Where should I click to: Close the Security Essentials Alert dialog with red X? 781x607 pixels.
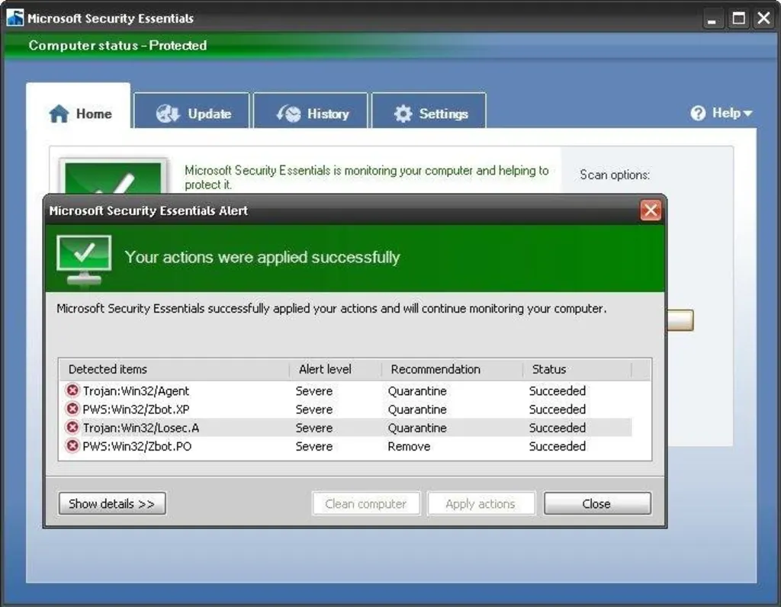pos(651,210)
